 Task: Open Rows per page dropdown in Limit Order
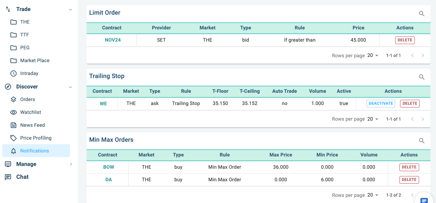coord(373,55)
